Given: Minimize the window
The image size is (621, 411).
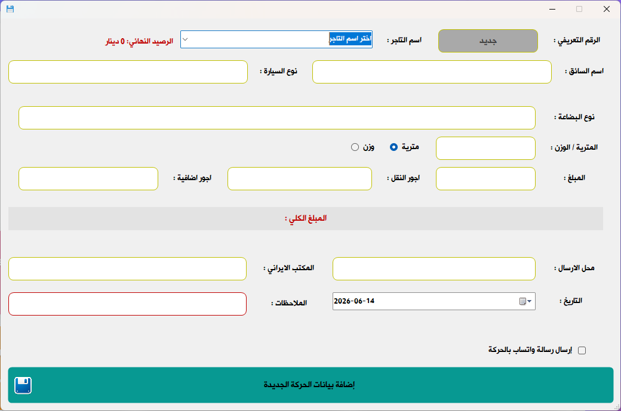Looking at the screenshot, I should (552, 9).
